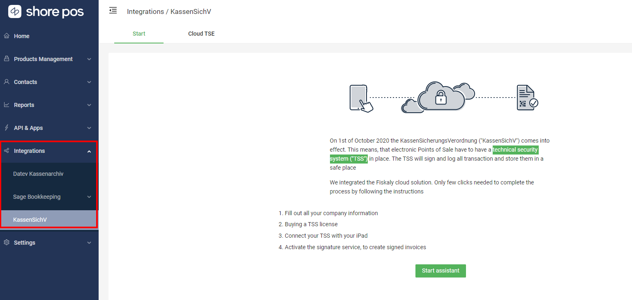Click the Reports chart icon
Image resolution: width=632 pixels, height=300 pixels.
click(x=7, y=105)
